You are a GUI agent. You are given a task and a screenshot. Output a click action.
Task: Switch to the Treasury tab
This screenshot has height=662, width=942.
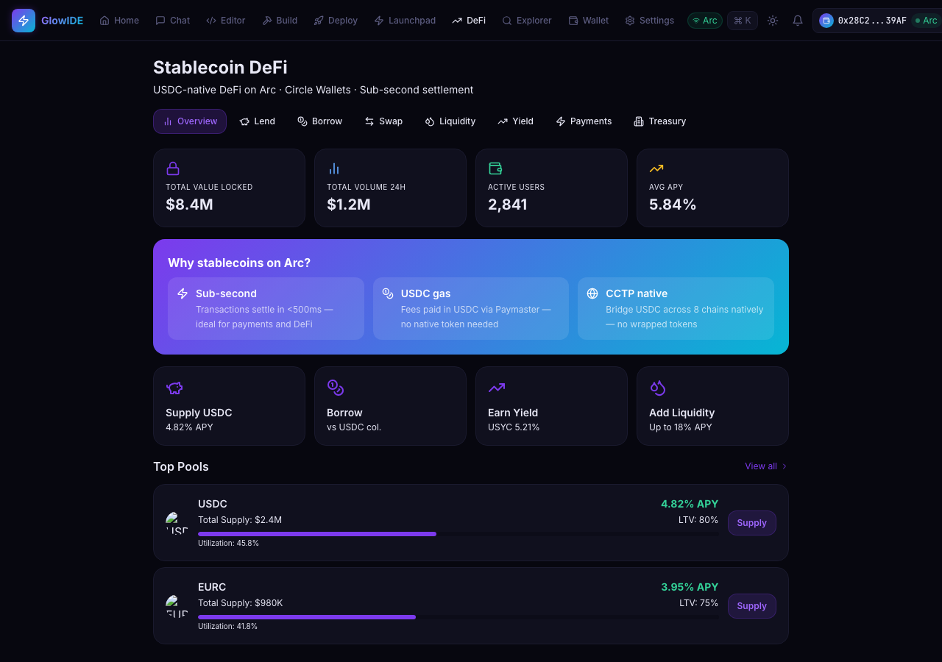(660, 121)
